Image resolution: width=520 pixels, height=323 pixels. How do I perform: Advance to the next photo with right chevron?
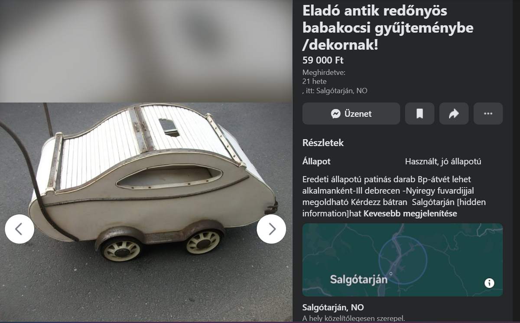[x=271, y=229]
